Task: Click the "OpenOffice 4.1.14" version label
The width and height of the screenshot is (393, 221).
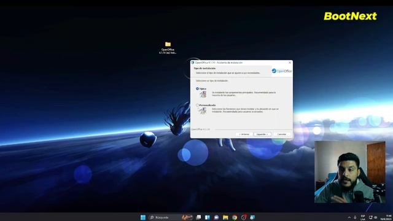Action: (x=201, y=130)
